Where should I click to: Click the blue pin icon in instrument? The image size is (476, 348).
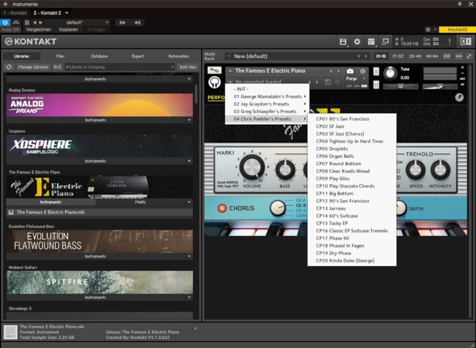[x=459, y=98]
